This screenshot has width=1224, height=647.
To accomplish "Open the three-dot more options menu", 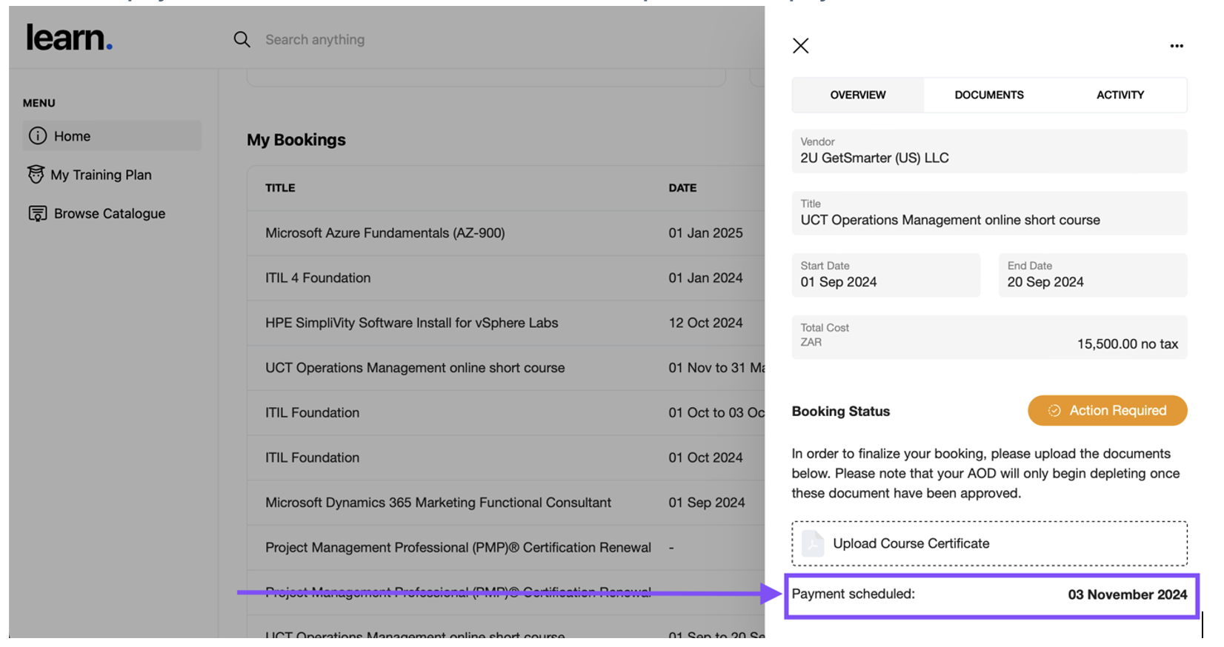I will click(x=1176, y=46).
